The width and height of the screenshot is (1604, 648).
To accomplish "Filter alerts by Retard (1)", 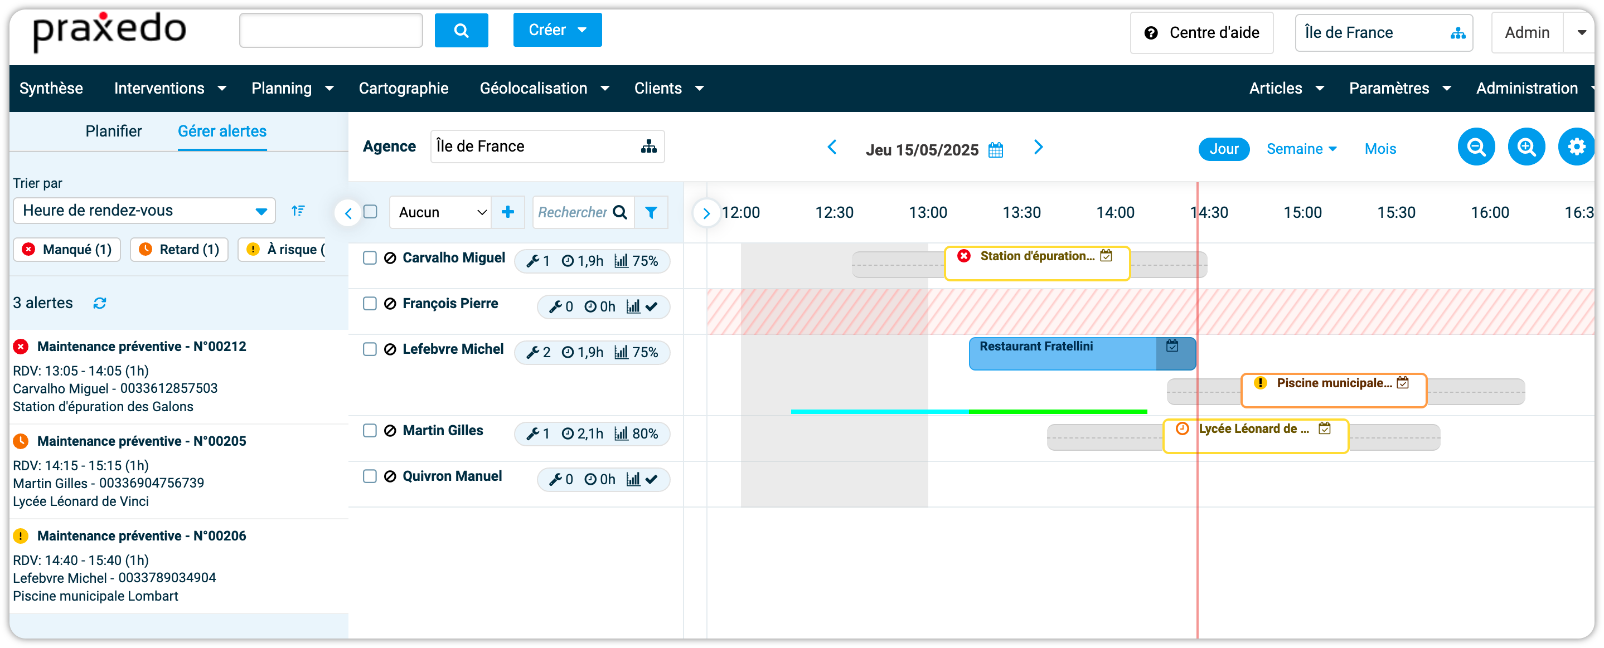I will pos(180,250).
